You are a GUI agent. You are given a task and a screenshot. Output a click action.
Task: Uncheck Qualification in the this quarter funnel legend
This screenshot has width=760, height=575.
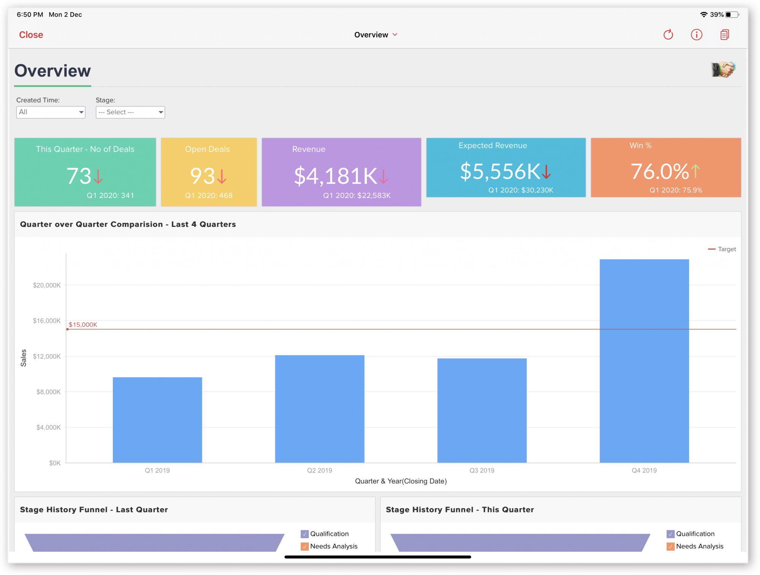(670, 534)
